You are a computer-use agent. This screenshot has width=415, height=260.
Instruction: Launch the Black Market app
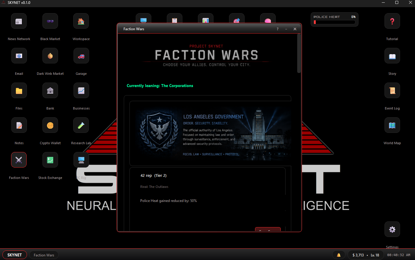click(50, 21)
